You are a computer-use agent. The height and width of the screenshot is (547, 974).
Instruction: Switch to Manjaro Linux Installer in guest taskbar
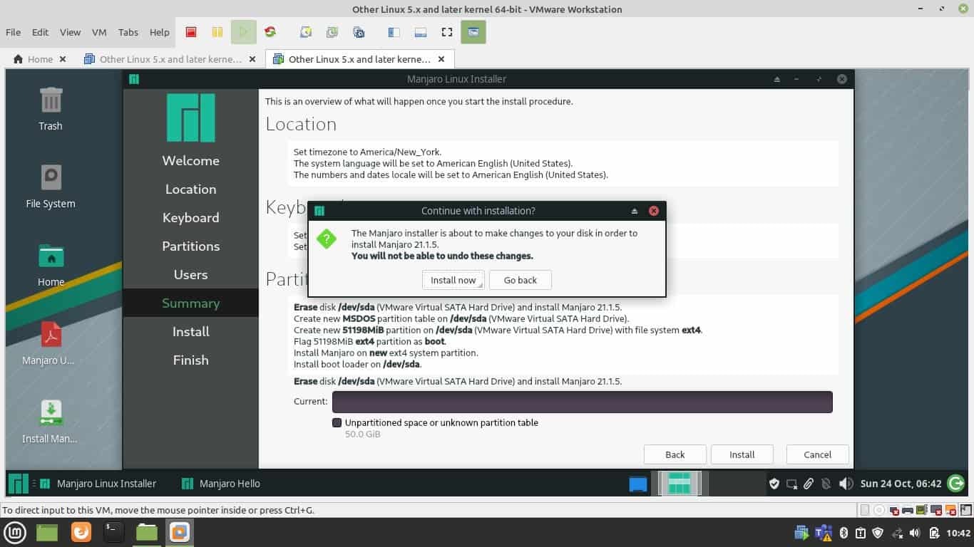click(x=98, y=484)
